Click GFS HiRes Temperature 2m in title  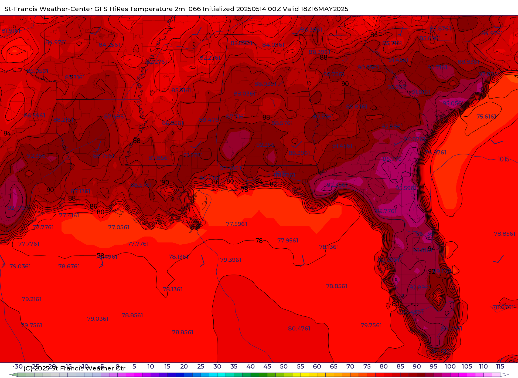coord(139,9)
